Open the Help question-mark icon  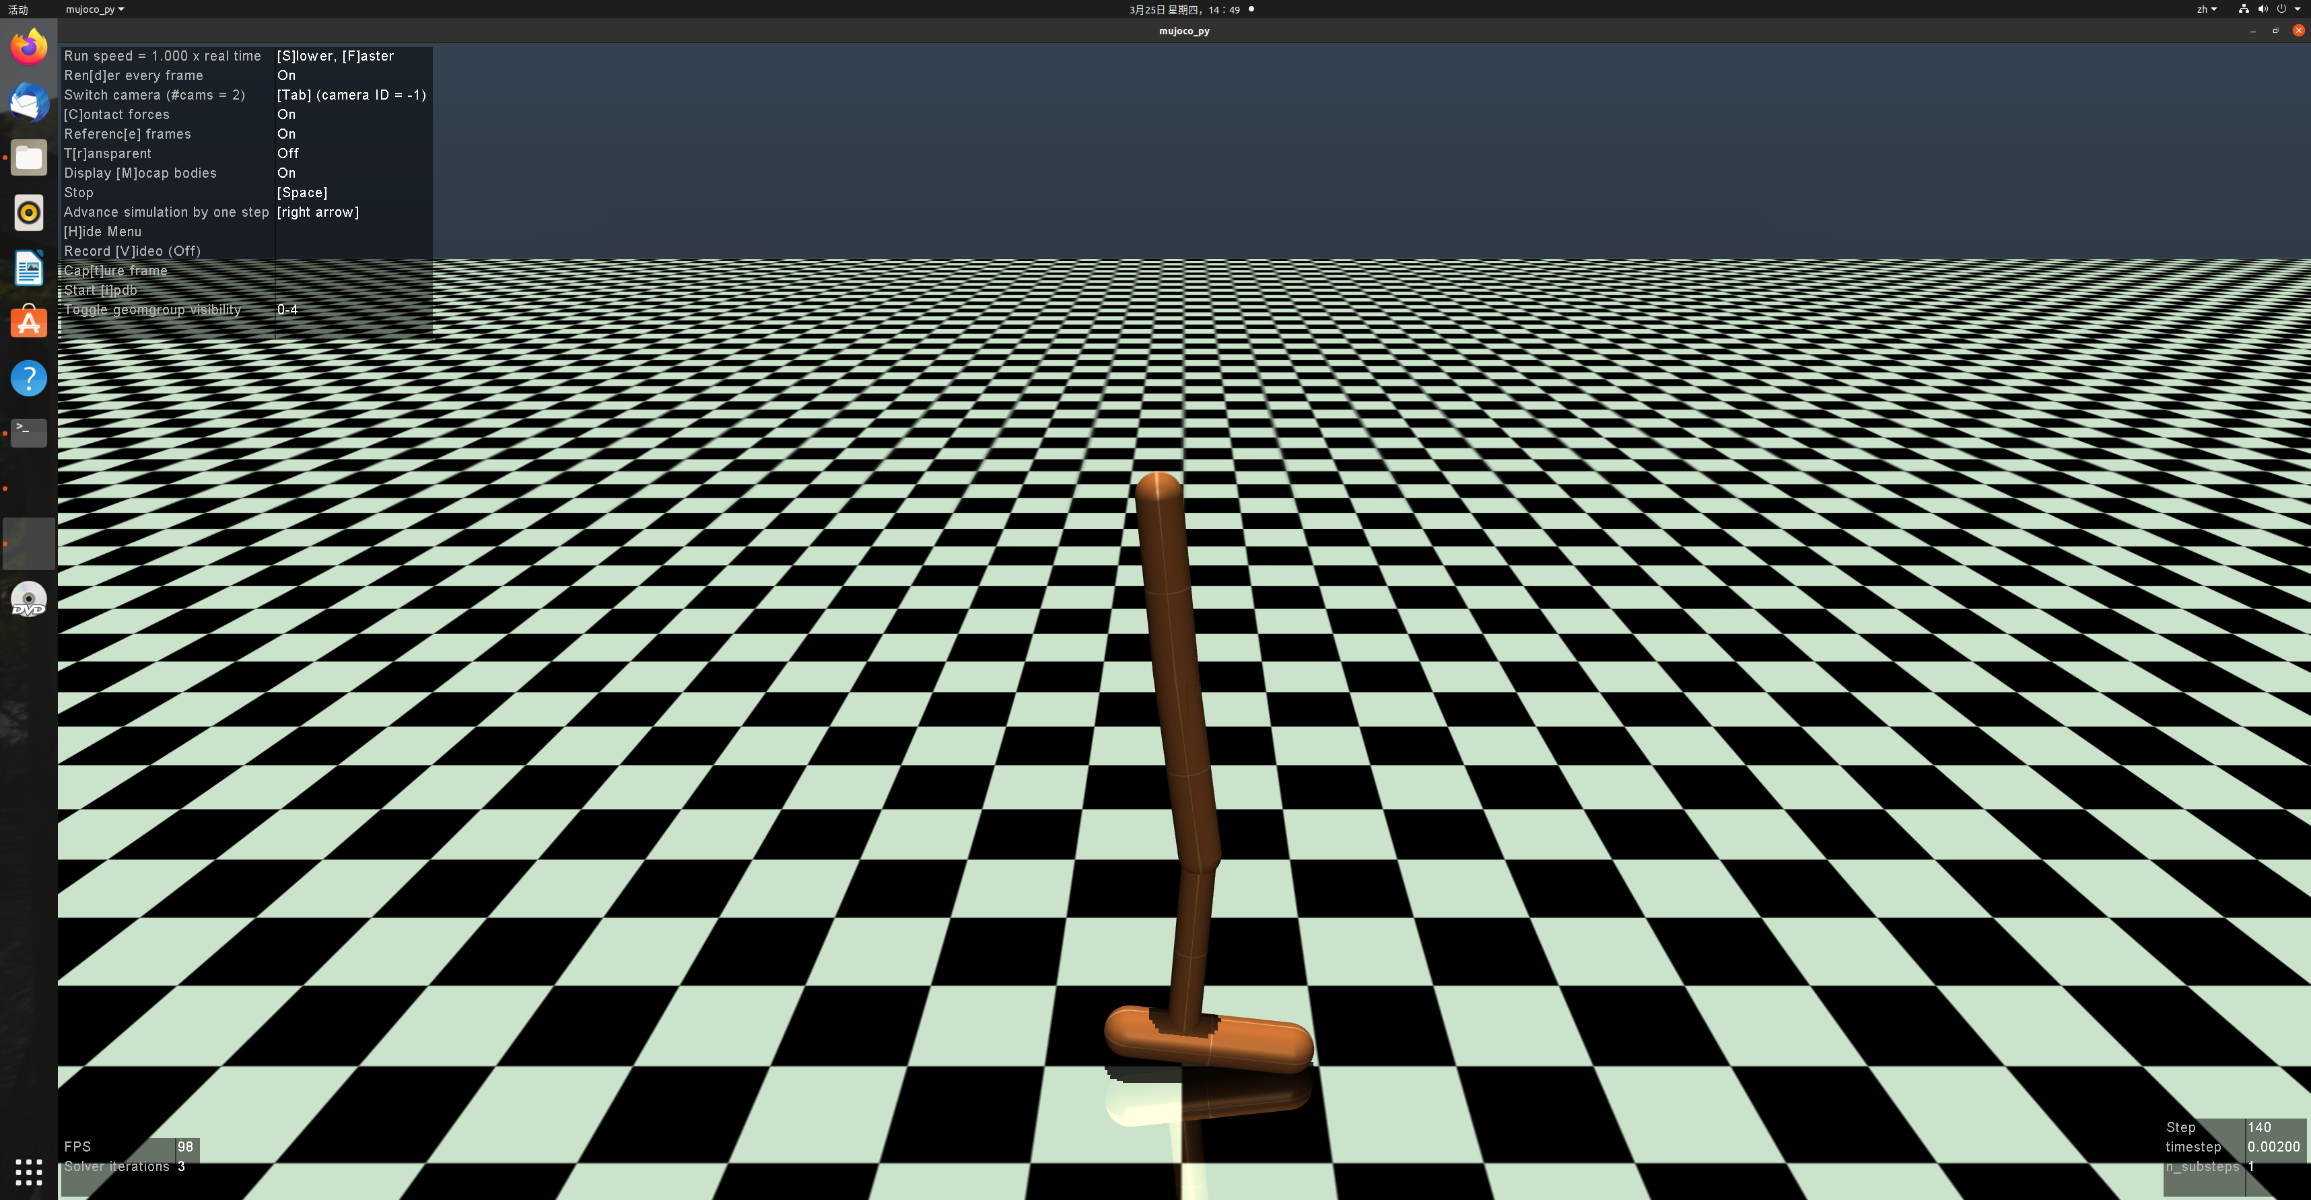pos(29,378)
